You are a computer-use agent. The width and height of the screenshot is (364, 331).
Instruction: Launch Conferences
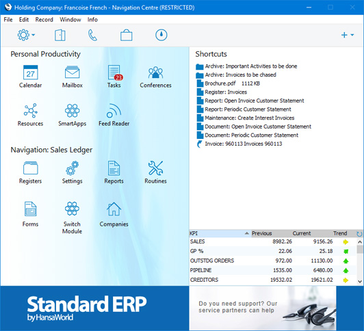point(155,72)
